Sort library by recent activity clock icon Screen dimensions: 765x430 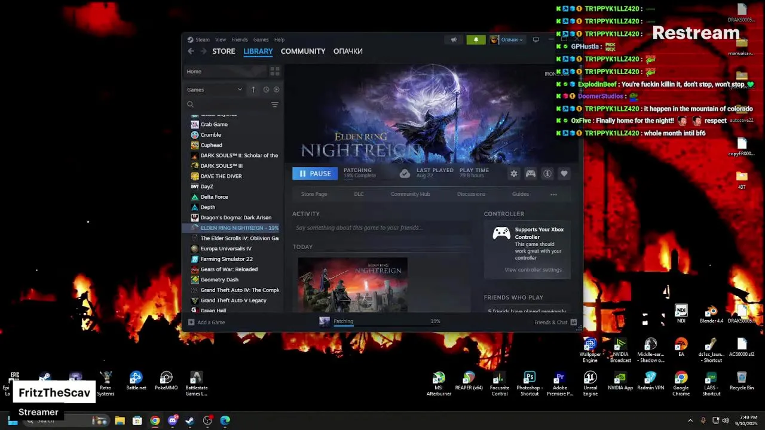[266, 90]
